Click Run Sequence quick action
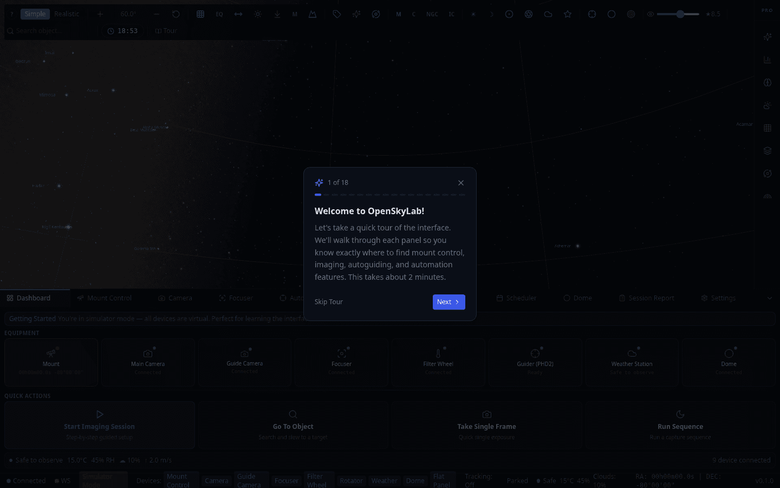Viewport: 780px width, 488px height. (680, 425)
